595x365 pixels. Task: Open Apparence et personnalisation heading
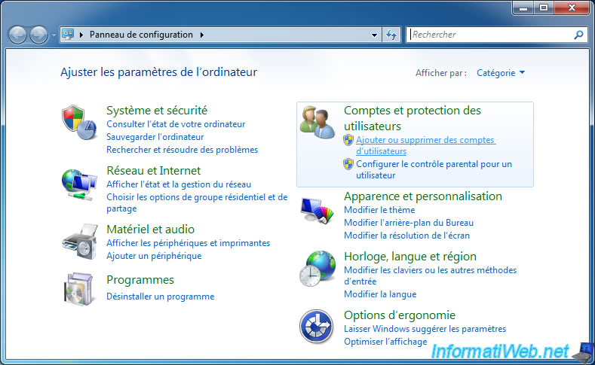(x=423, y=196)
